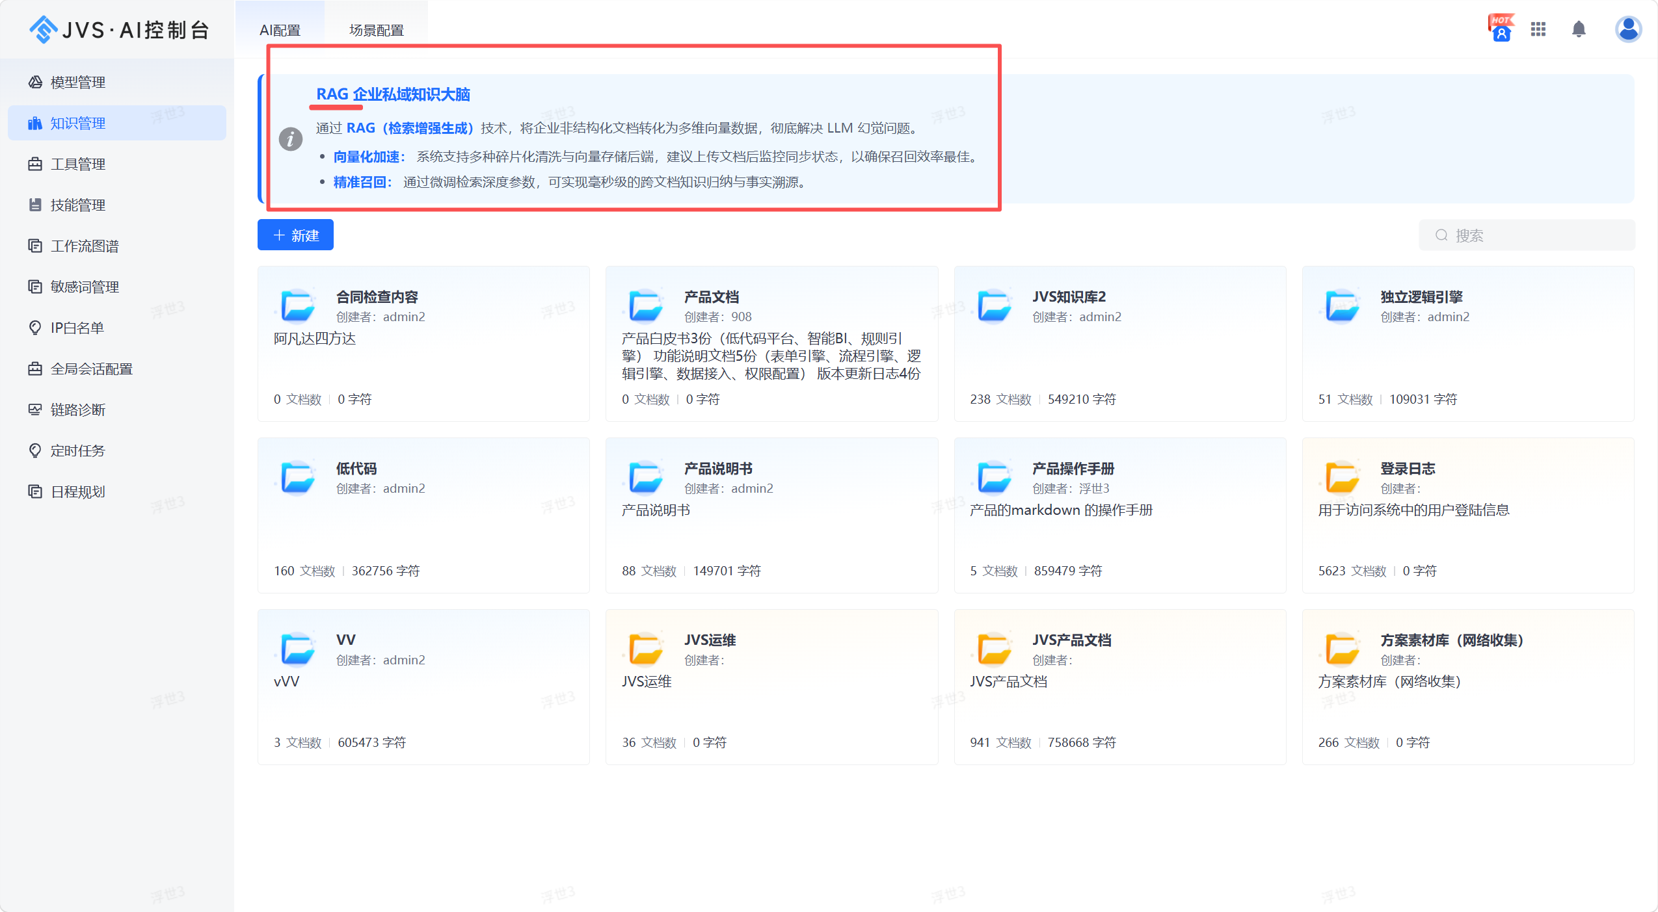The image size is (1658, 912).
Task: Click the 向量化加速 bullet heading
Action: point(369,157)
